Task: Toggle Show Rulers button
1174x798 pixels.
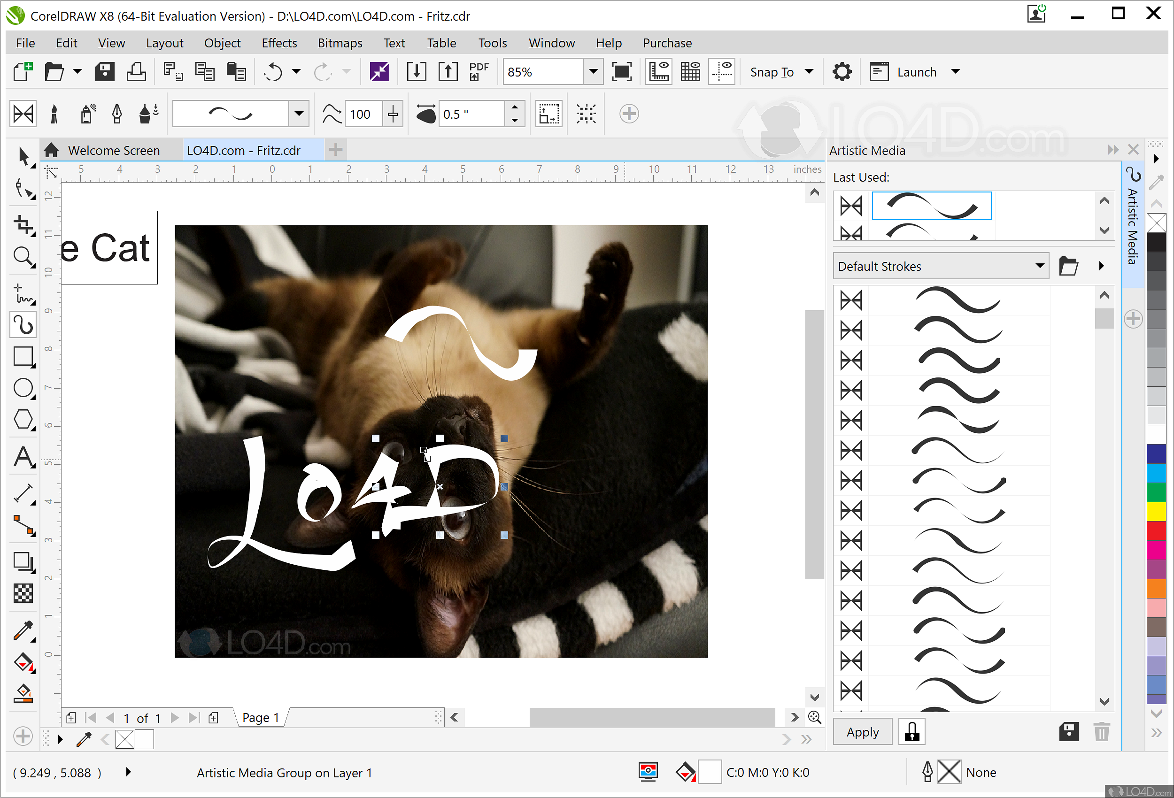Action: click(659, 72)
